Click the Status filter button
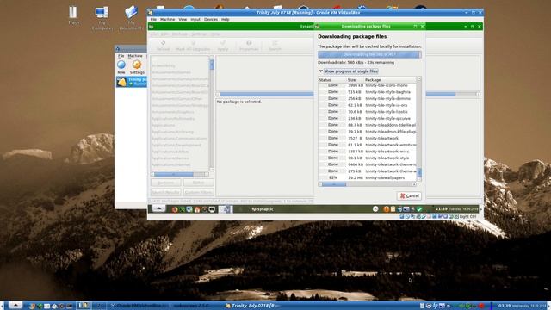This screenshot has width=551, height=310. point(198,183)
